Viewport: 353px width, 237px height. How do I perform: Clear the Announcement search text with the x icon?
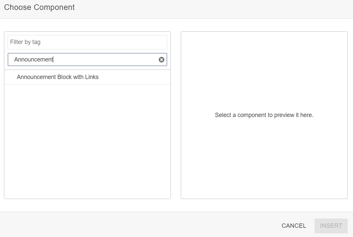[x=161, y=59]
